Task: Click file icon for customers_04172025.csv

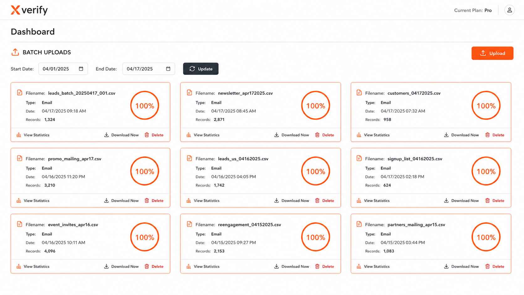Action: [359, 93]
